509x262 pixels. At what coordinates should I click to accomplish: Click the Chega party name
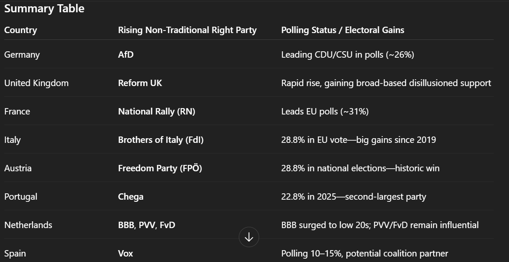pos(130,197)
